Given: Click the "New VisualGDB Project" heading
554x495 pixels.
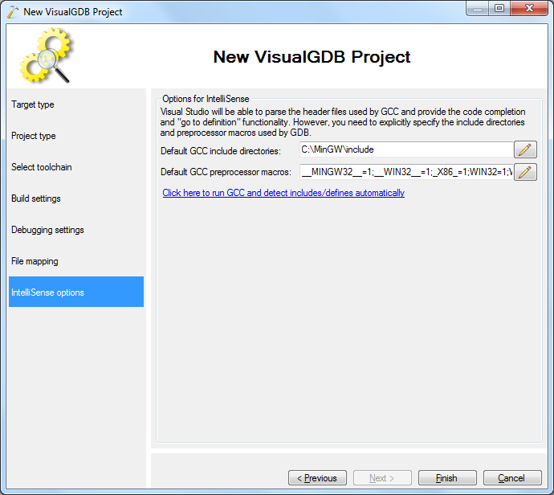Looking at the screenshot, I should click(312, 57).
